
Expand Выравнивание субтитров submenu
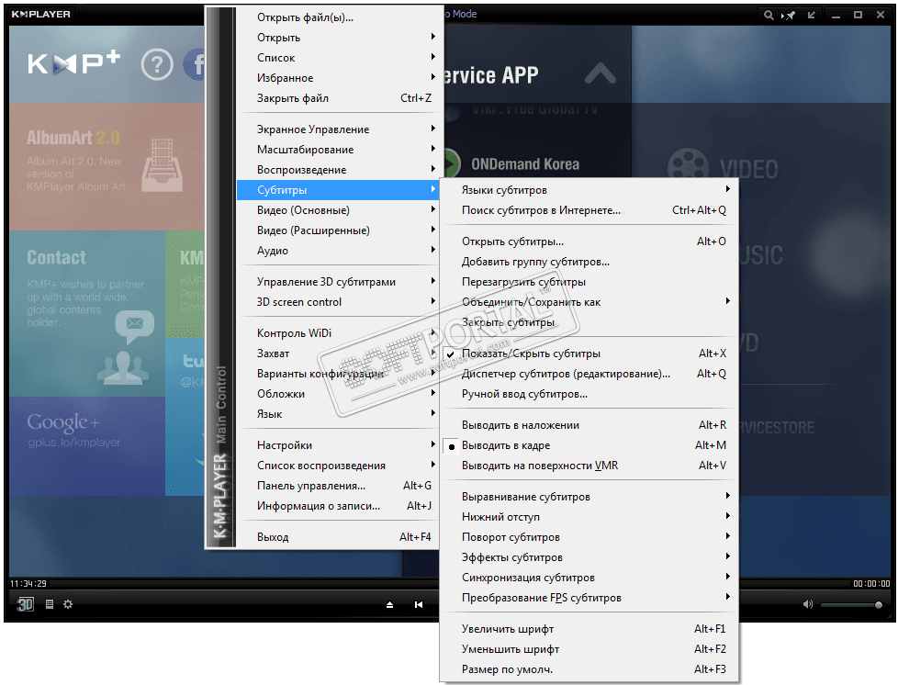pyautogui.click(x=589, y=497)
